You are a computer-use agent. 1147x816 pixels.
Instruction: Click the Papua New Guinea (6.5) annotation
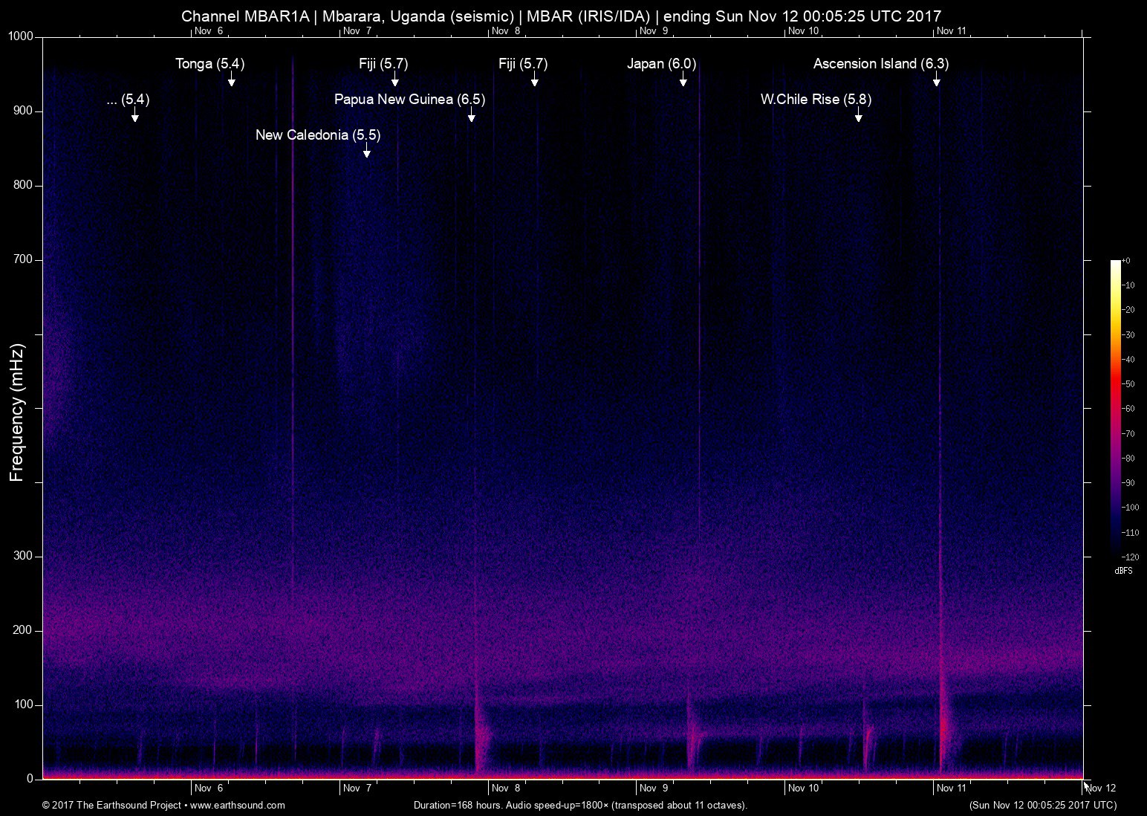409,99
